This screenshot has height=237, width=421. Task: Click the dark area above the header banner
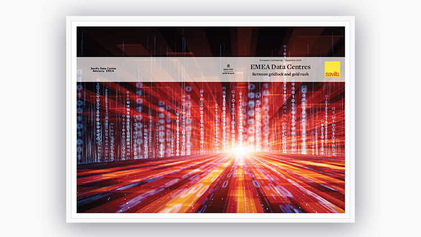click(x=168, y=39)
